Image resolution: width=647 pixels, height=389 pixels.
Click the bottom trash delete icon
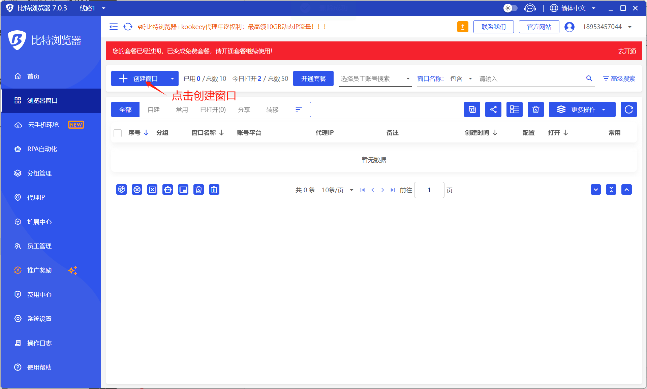214,190
